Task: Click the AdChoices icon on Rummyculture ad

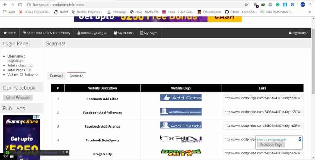Action: pyautogui.click(x=34, y=117)
